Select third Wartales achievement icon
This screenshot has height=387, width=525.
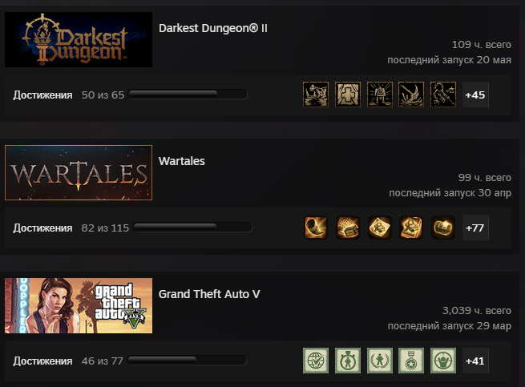tap(379, 228)
